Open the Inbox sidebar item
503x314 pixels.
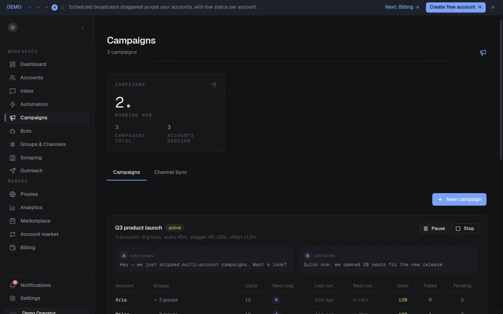tap(47, 91)
